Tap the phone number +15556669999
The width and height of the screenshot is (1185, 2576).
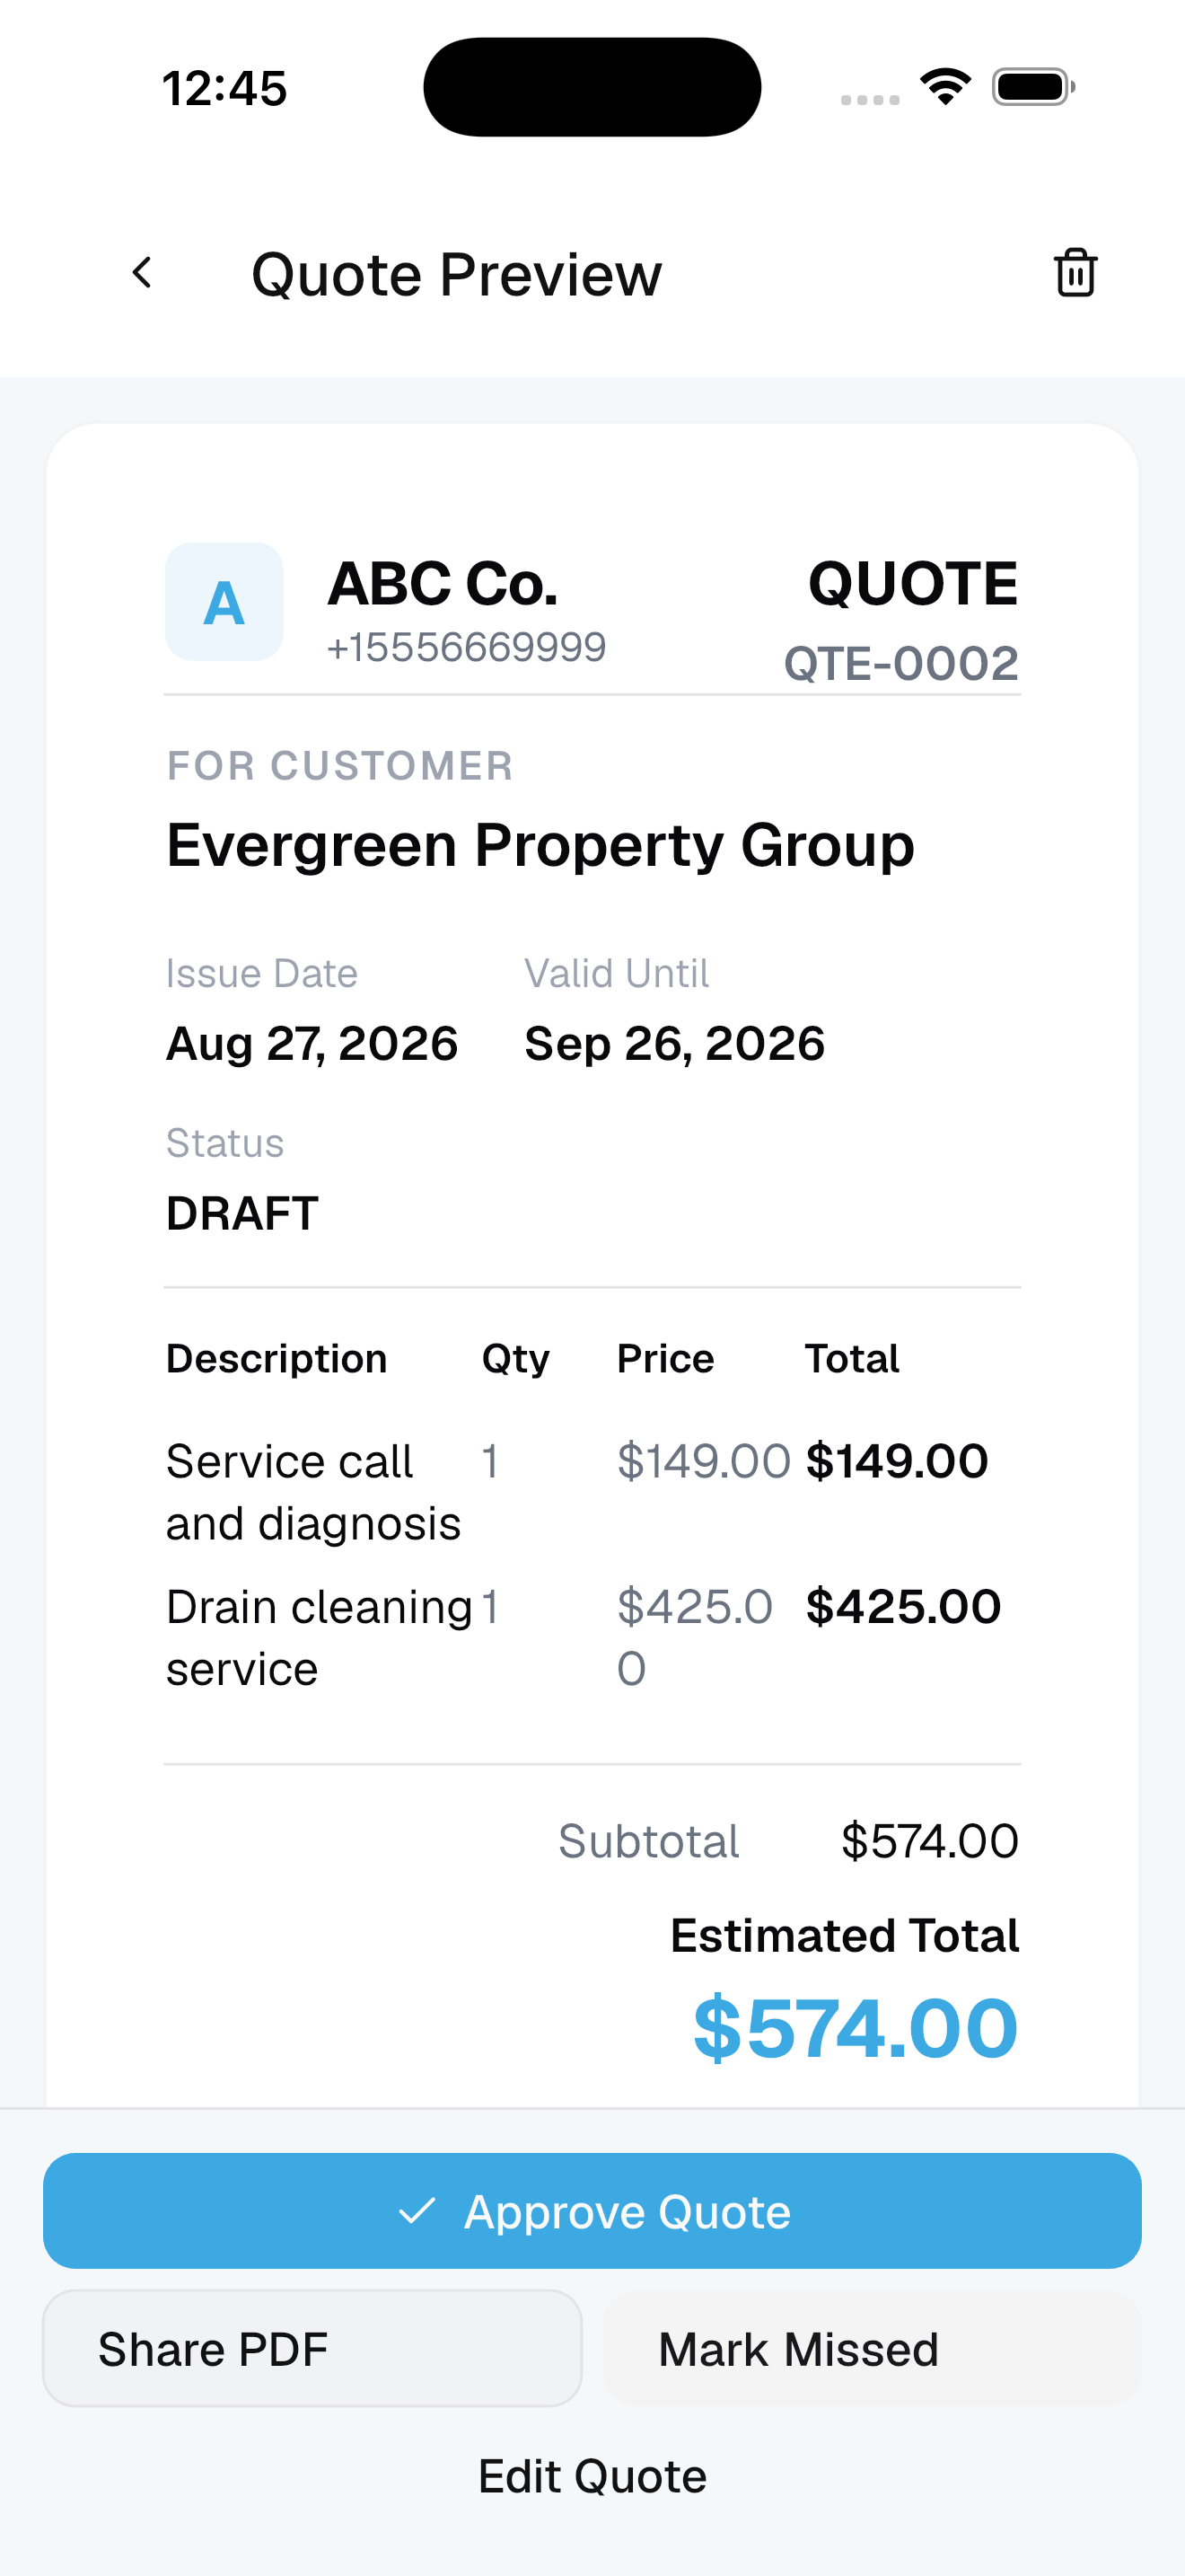pyautogui.click(x=467, y=647)
